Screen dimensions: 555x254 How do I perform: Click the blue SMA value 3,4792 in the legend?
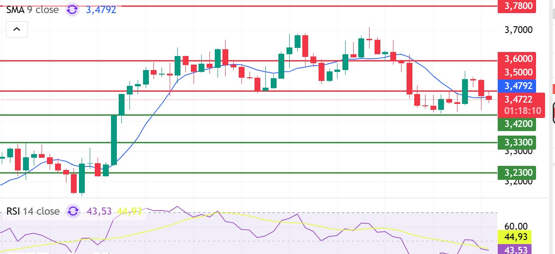[x=101, y=9]
